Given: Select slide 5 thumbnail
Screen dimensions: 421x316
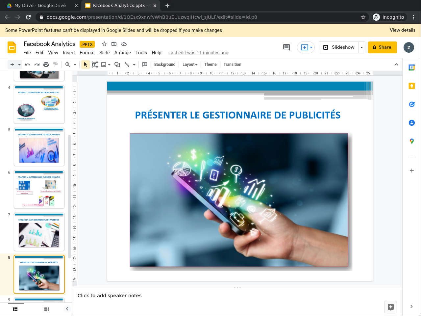Looking at the screenshot, I should click(39, 147).
